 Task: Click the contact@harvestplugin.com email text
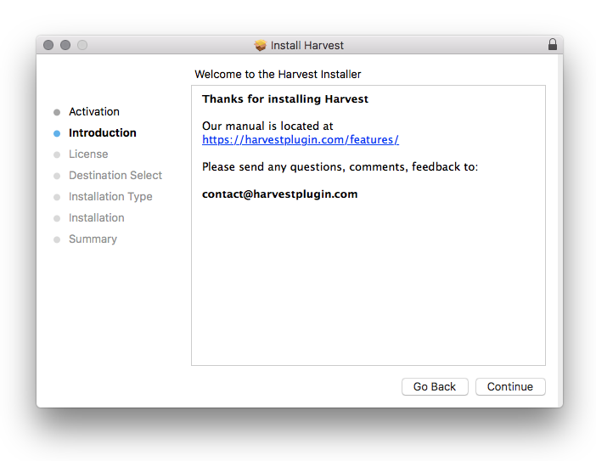tap(280, 194)
